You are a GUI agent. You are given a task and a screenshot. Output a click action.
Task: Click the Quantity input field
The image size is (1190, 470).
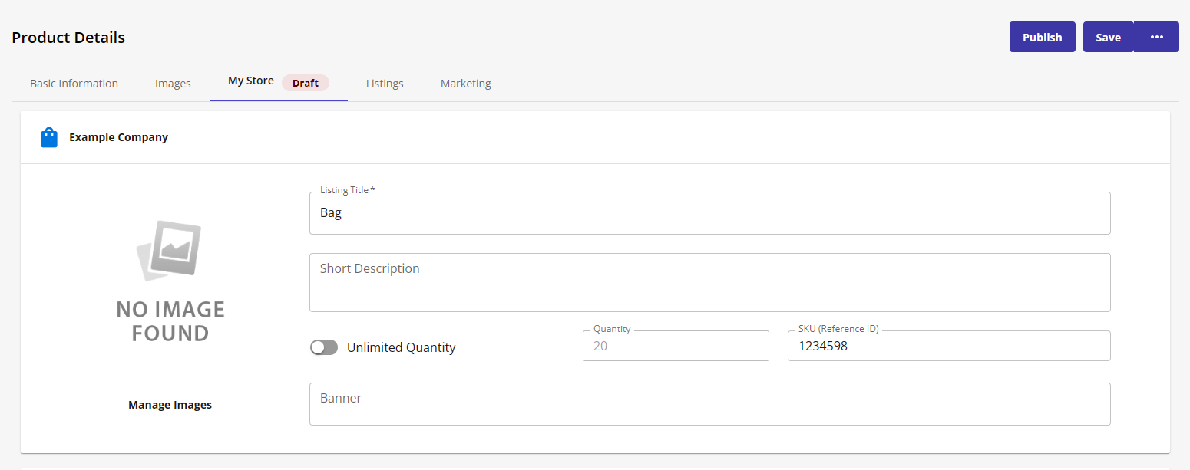[x=675, y=345]
